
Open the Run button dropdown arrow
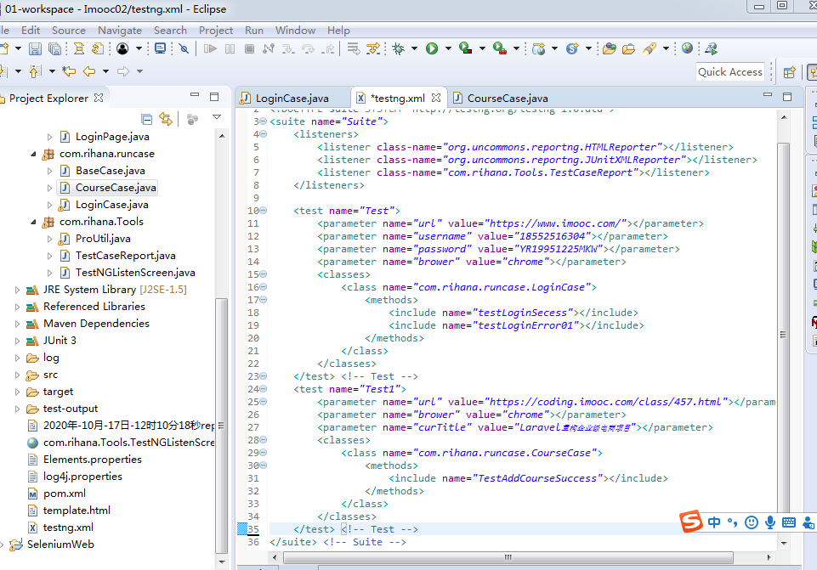[x=448, y=49]
